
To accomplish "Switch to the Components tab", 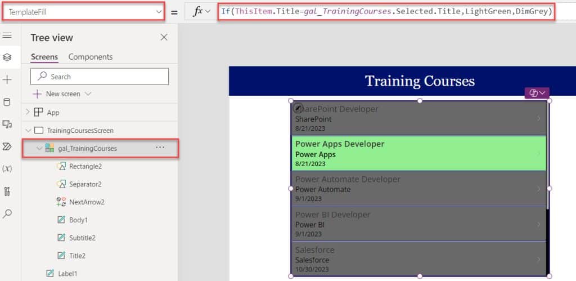I will pos(91,57).
